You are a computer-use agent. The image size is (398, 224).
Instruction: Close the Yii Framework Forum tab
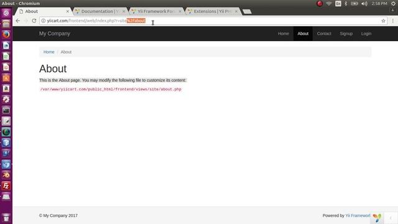coord(180,11)
